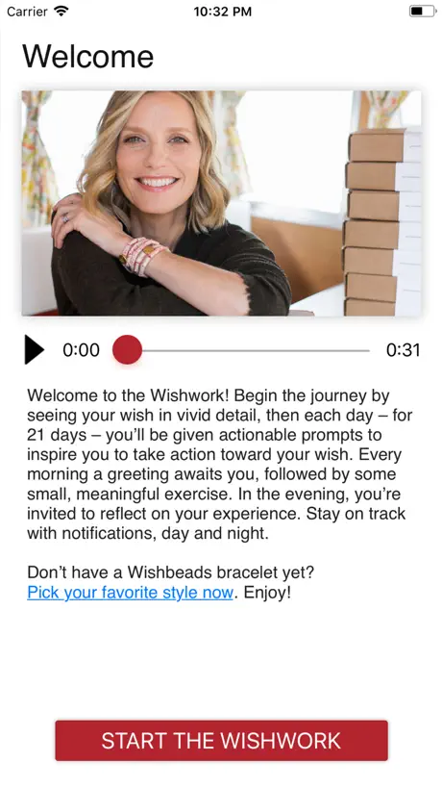Tap the Enjoy! text after the link
Image resolution: width=442 pixels, height=787 pixels.
coord(267,593)
